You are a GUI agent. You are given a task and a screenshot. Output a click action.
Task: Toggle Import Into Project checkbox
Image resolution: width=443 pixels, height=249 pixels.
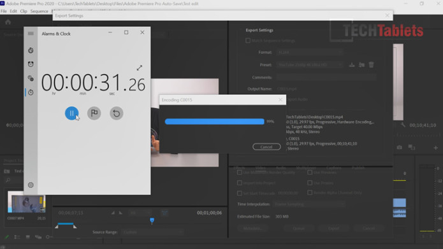pyautogui.click(x=240, y=183)
